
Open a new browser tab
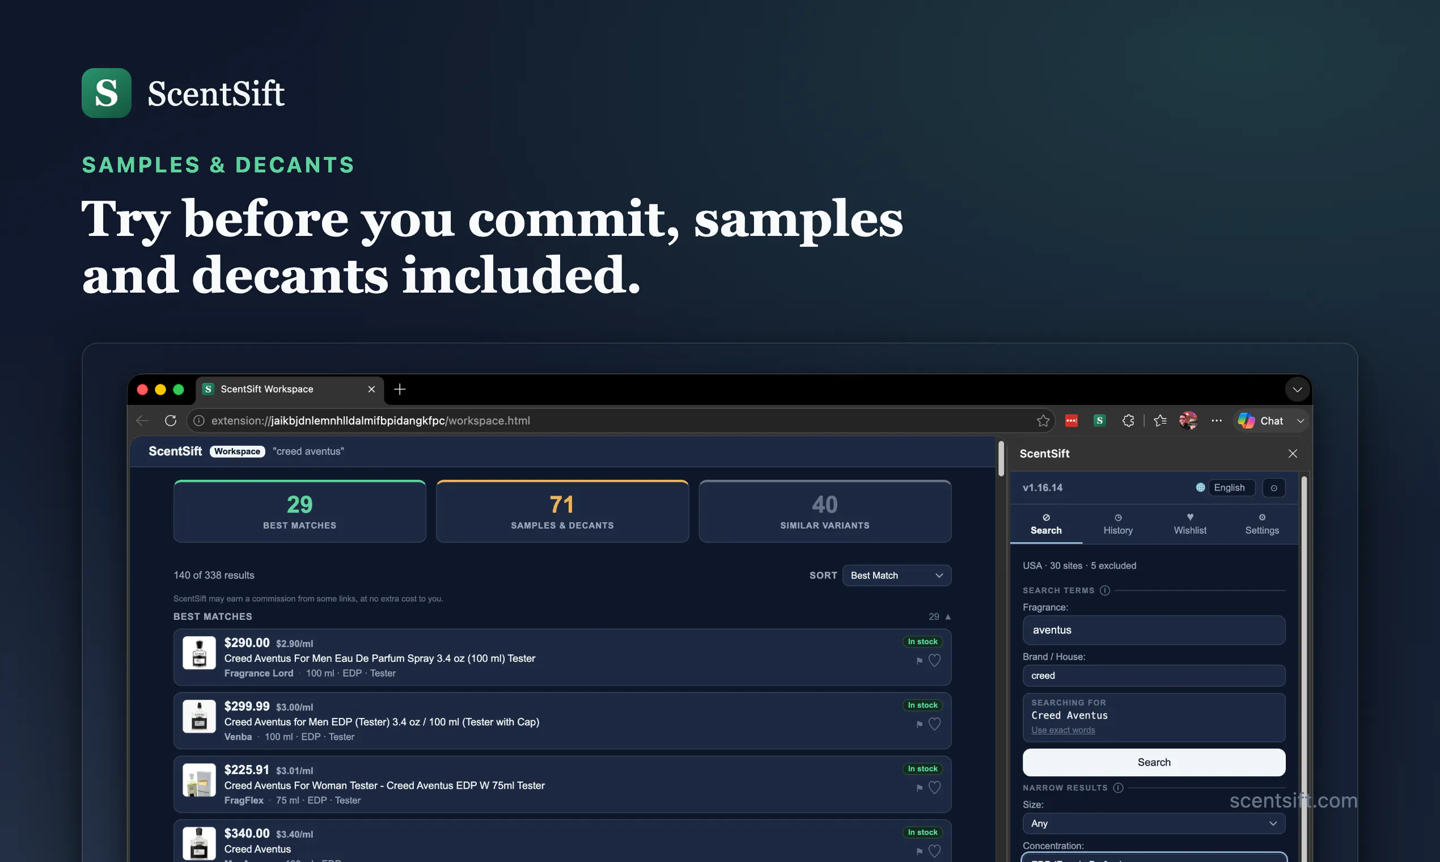click(400, 389)
